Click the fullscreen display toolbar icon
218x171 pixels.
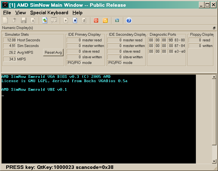(x=117, y=20)
